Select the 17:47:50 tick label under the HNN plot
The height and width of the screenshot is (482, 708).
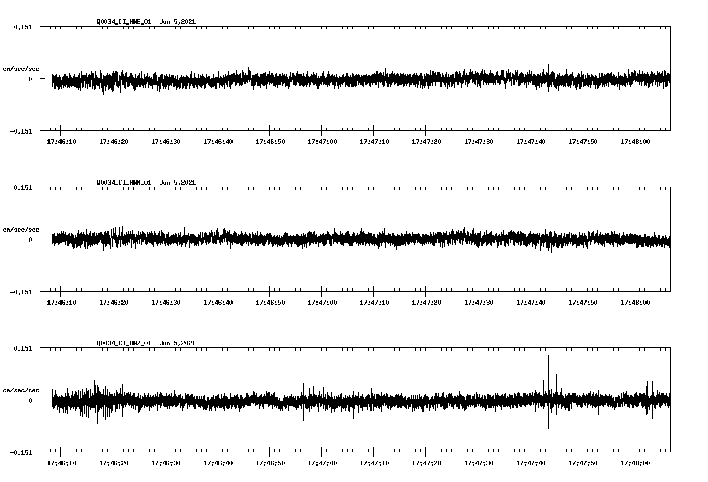(x=583, y=302)
